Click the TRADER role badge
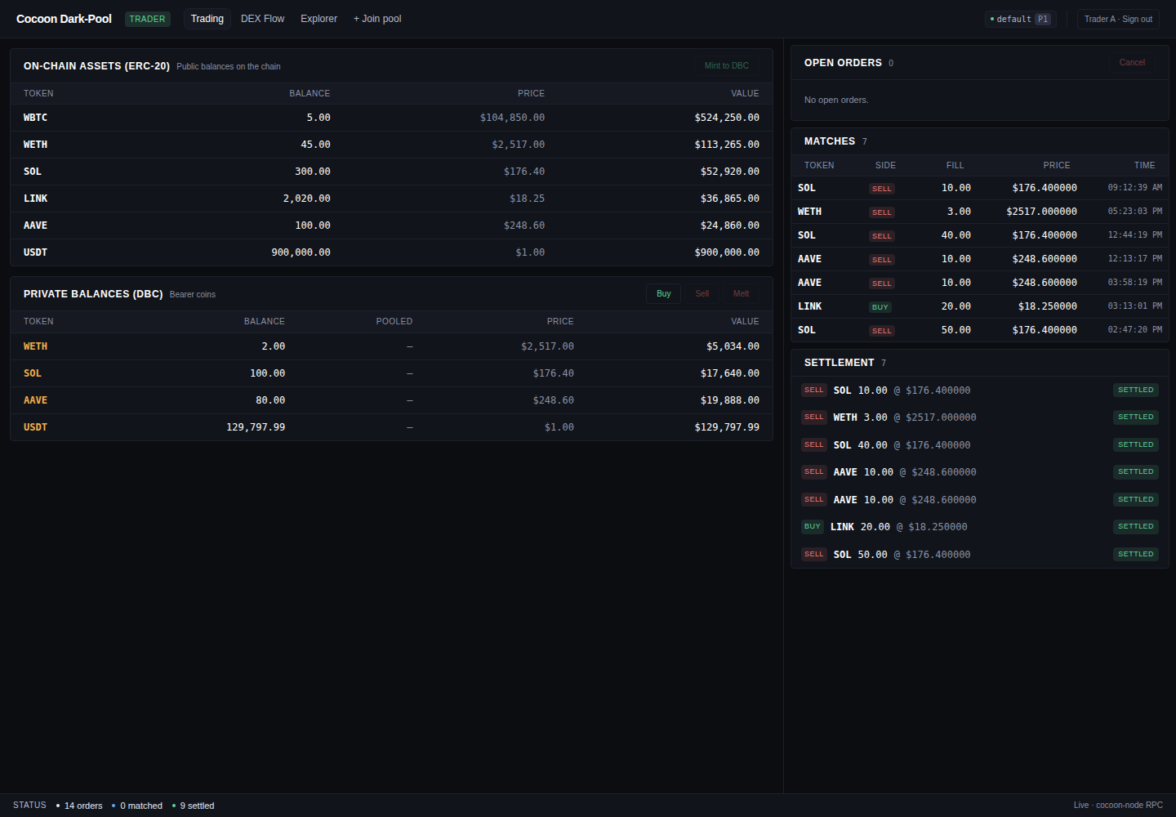1176x817 pixels. pos(147,19)
